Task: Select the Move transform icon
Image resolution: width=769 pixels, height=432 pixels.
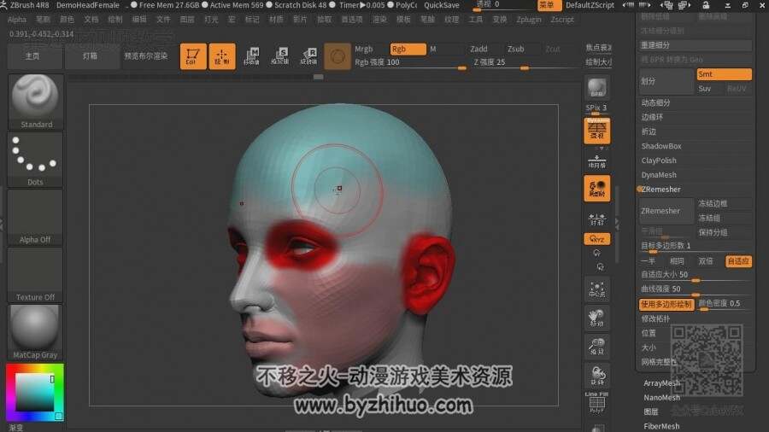Action: (x=251, y=55)
